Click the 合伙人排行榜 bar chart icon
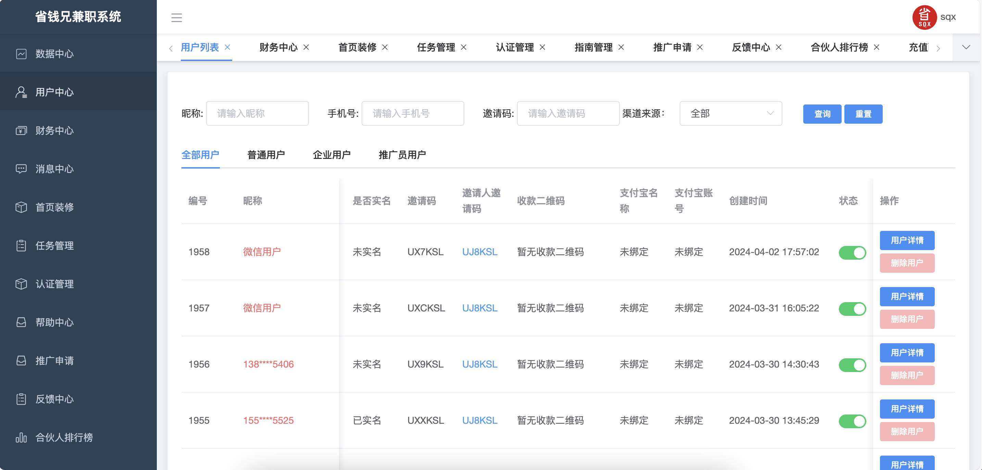 (x=21, y=437)
